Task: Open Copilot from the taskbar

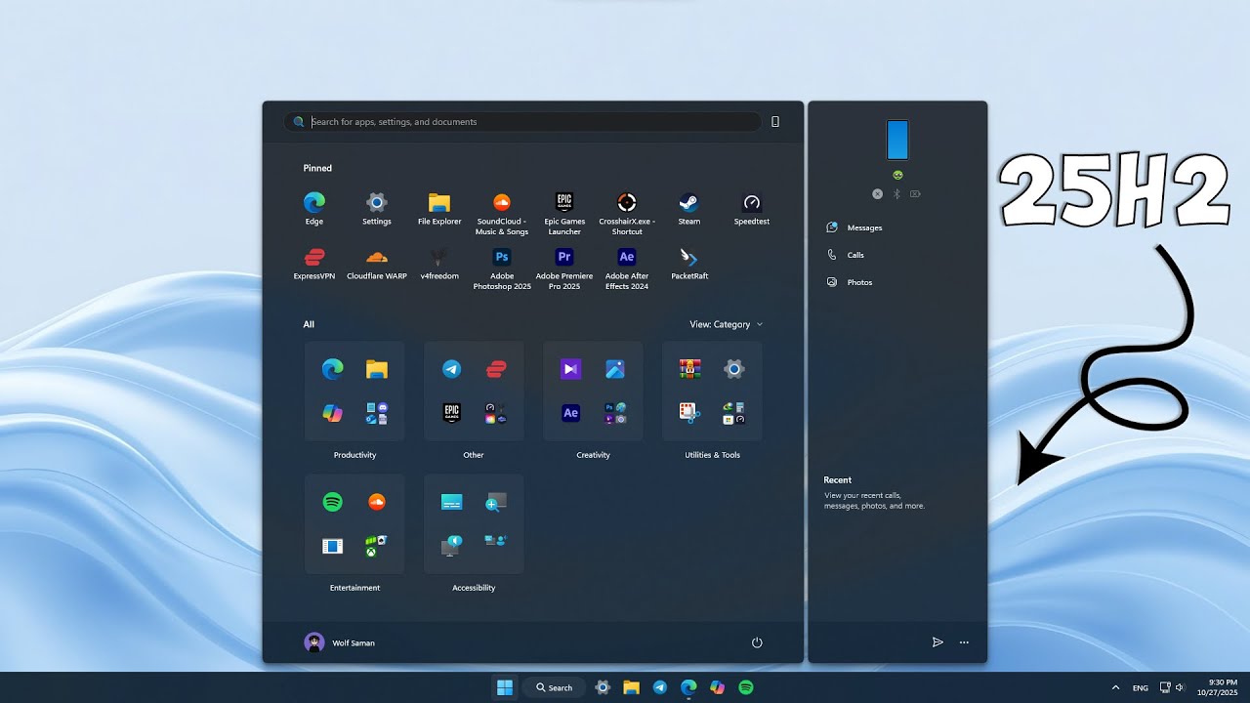Action: 718,687
